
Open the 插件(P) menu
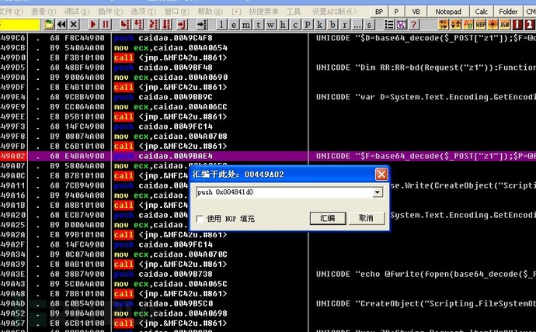point(110,12)
